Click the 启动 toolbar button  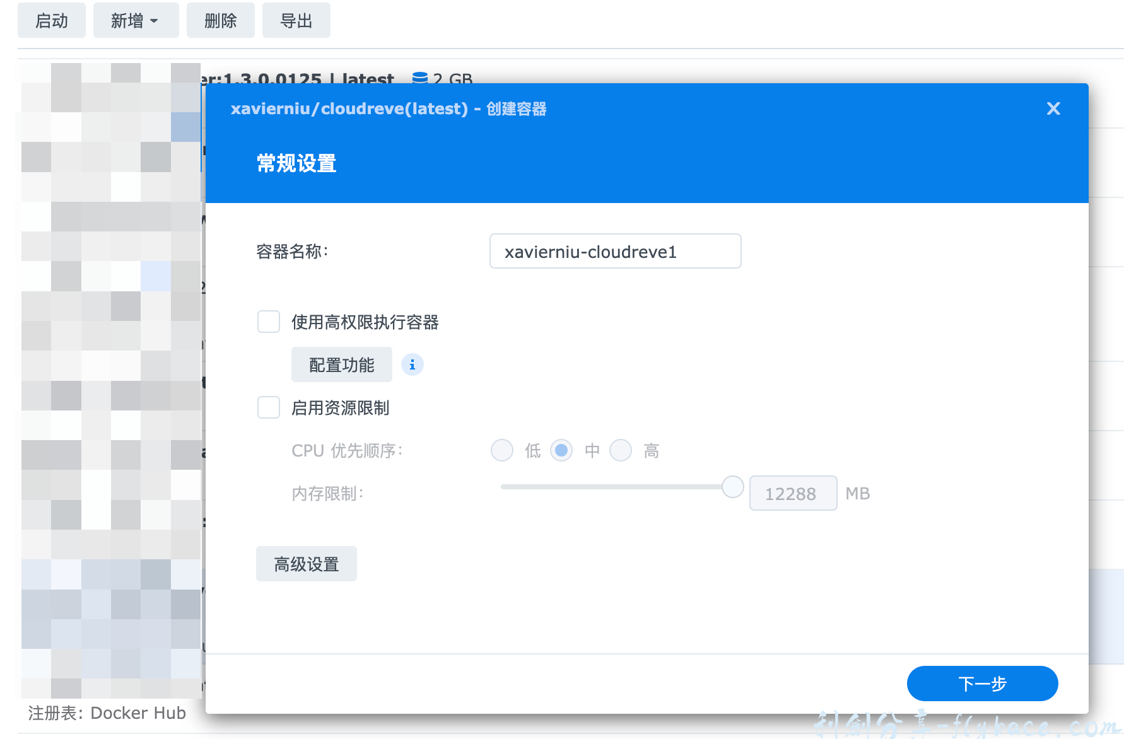pos(52,20)
